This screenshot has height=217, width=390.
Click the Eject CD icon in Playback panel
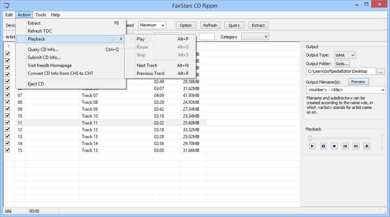point(367,146)
